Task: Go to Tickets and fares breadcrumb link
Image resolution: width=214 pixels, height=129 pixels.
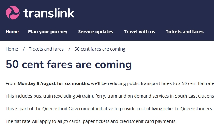Action: pyautogui.click(x=46, y=49)
